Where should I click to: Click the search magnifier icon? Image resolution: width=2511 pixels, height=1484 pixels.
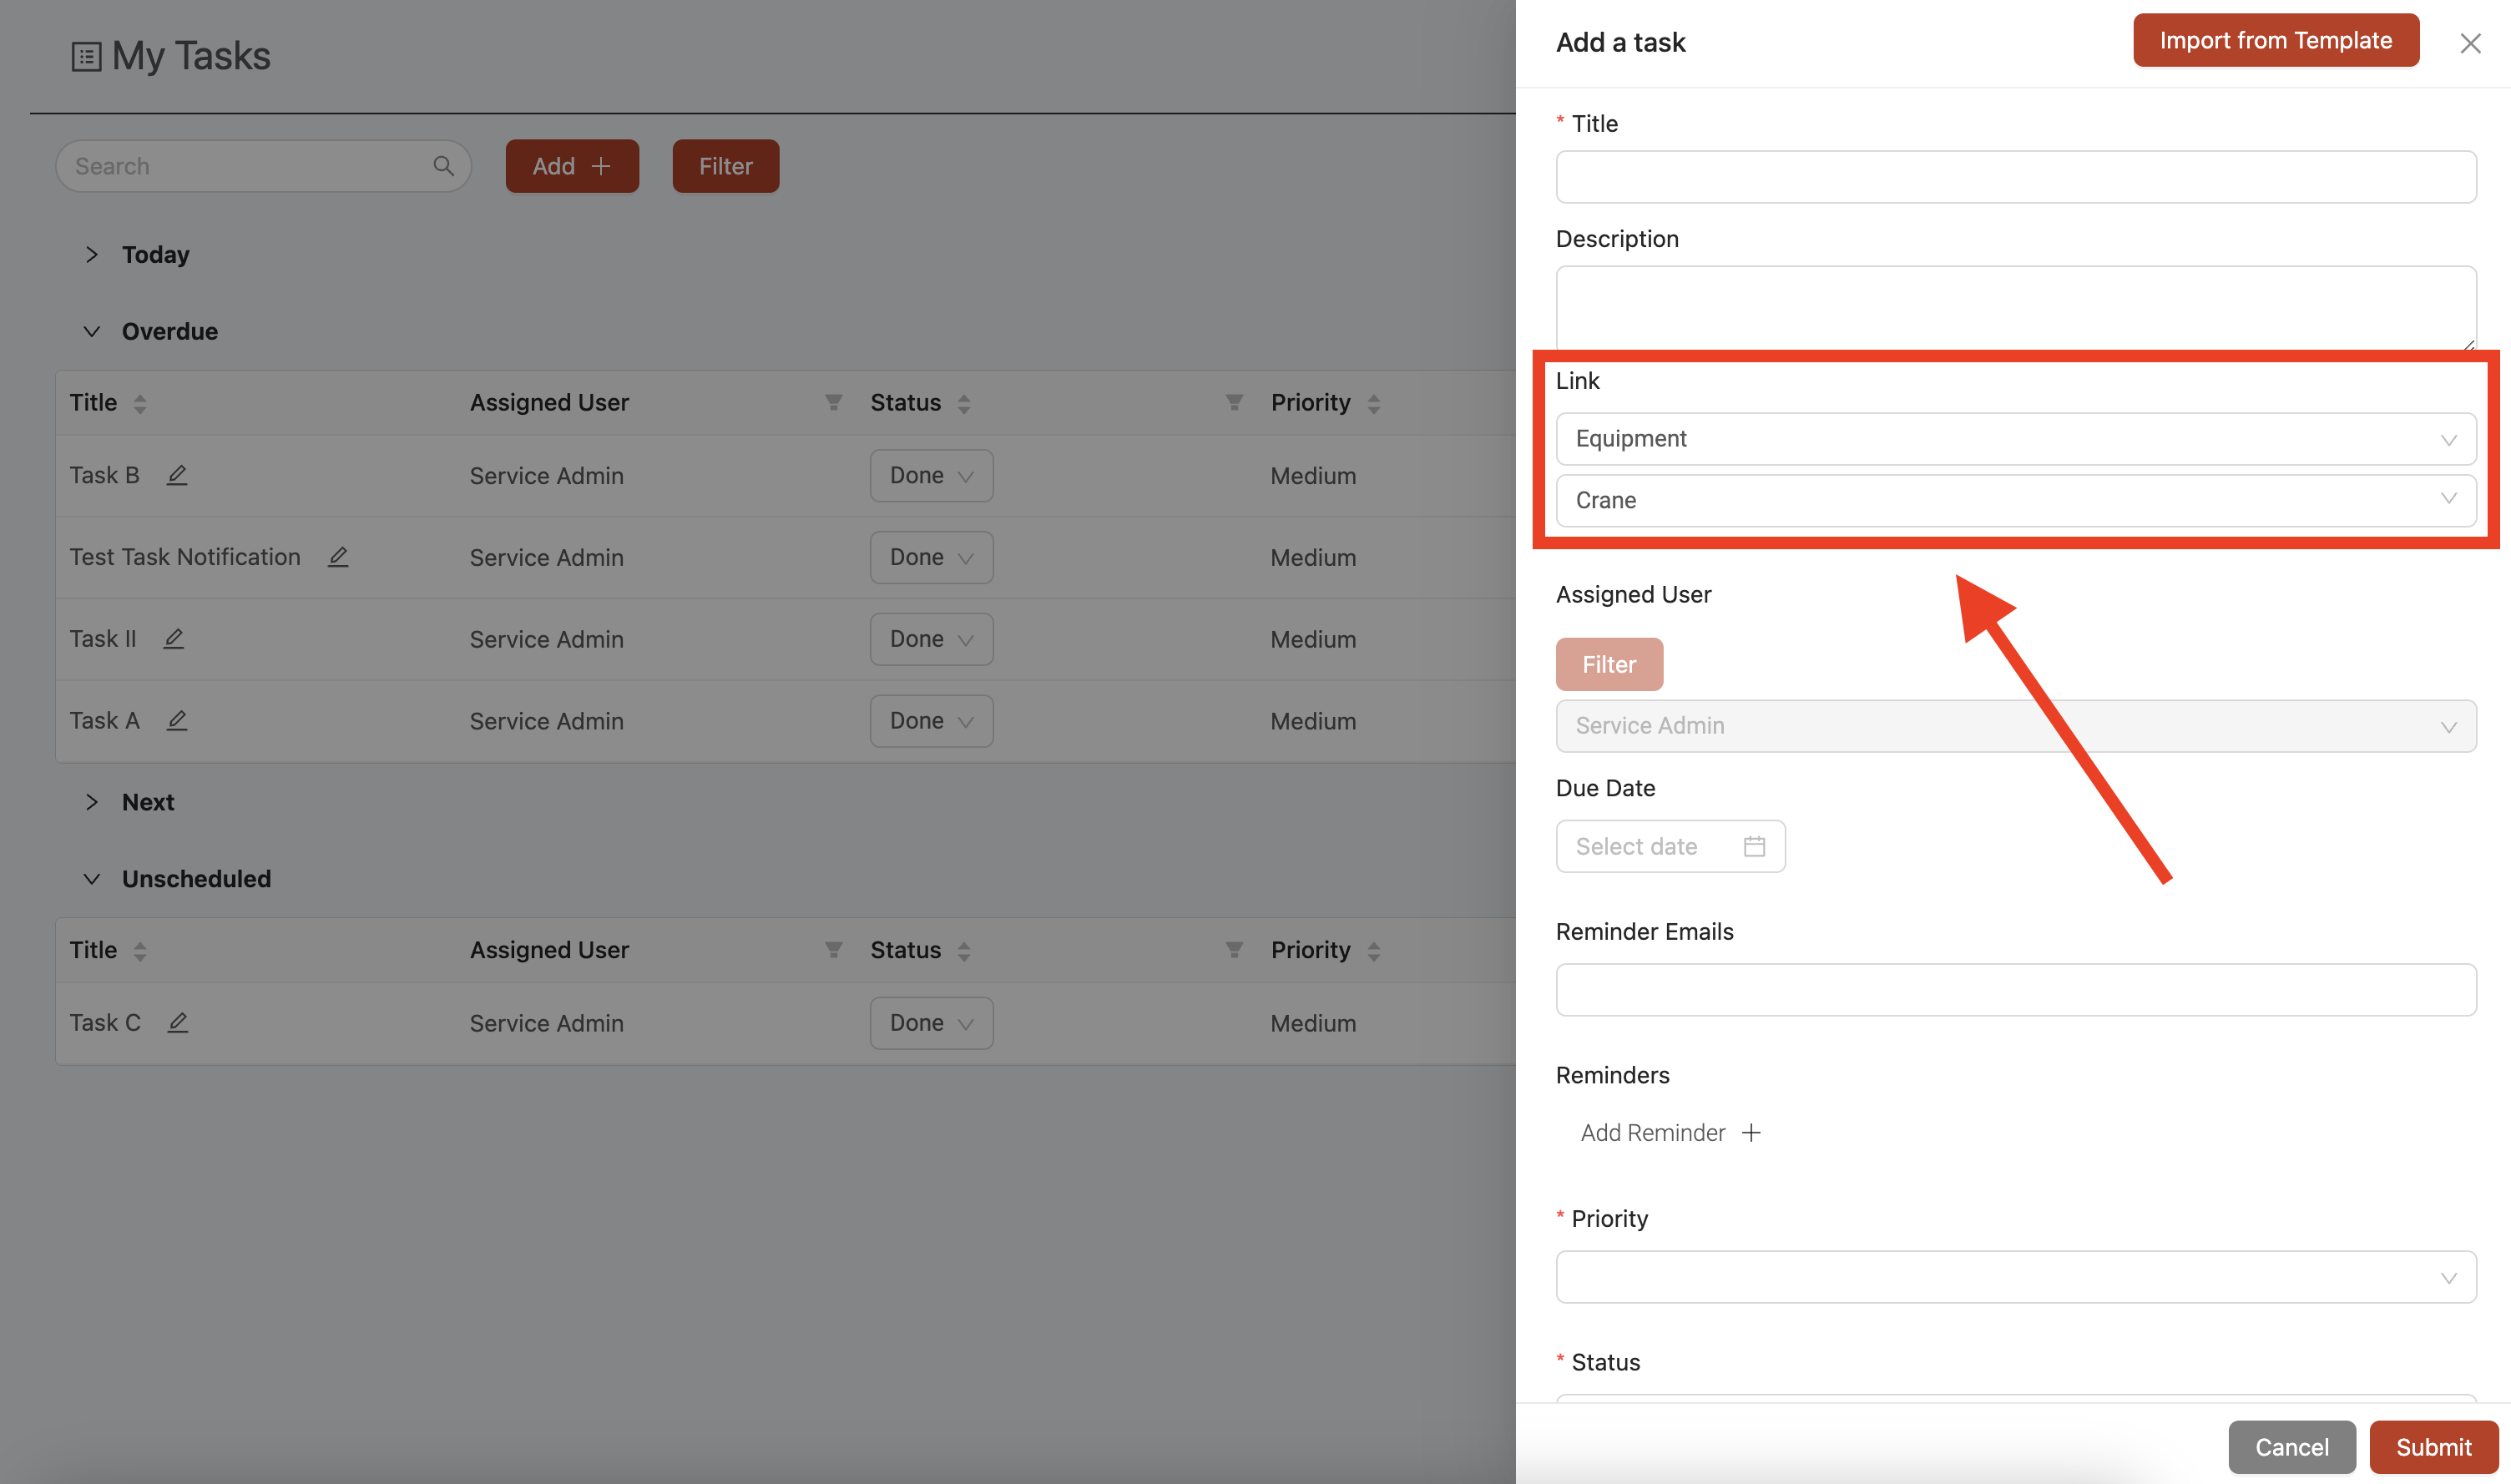[443, 166]
